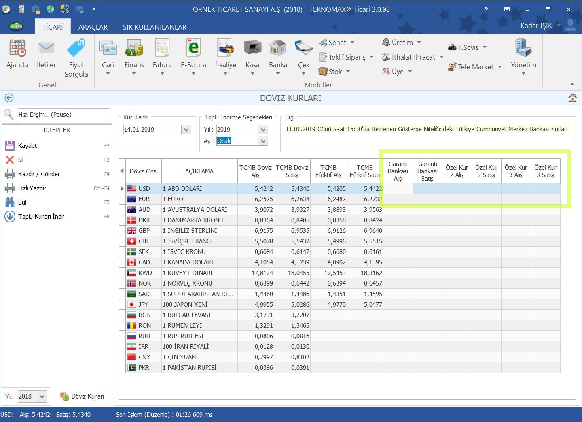Image resolution: width=582 pixels, height=422 pixels.
Task: Click Kaydet to save rates
Action: click(27, 146)
